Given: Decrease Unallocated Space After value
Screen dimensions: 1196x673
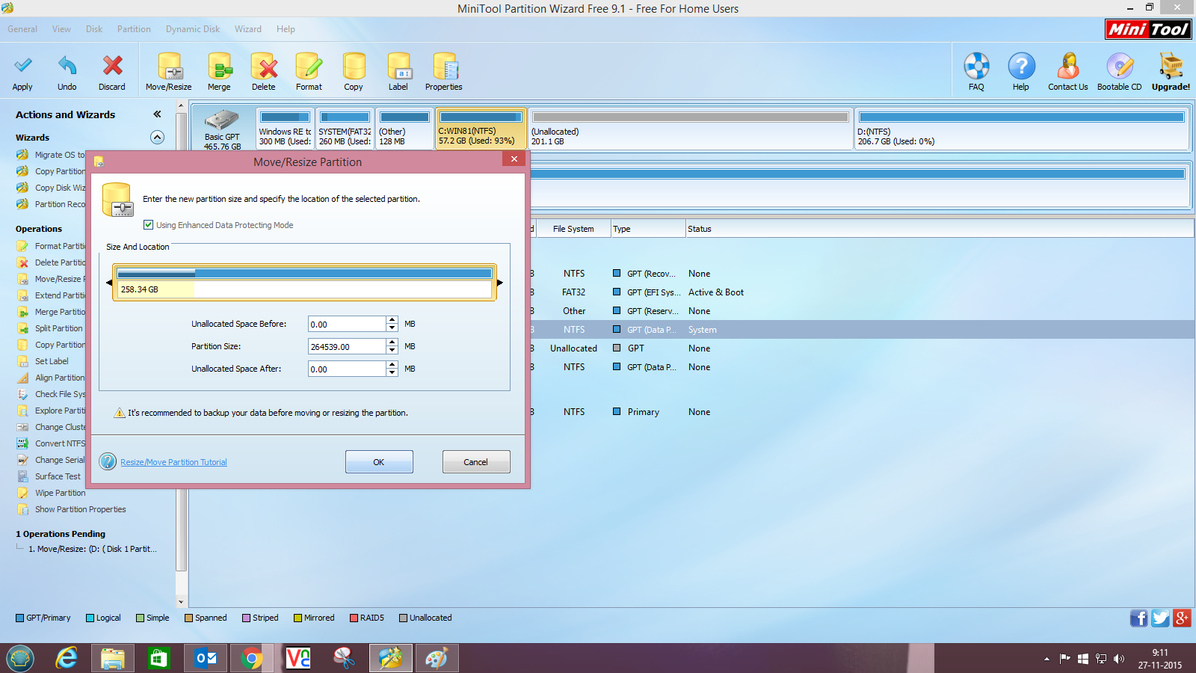Looking at the screenshot, I should (x=392, y=372).
